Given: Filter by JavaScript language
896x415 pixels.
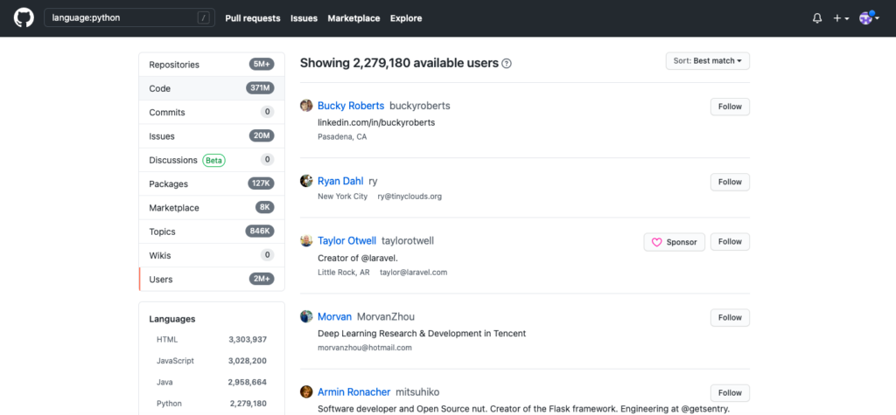Looking at the screenshot, I should tap(176, 361).
